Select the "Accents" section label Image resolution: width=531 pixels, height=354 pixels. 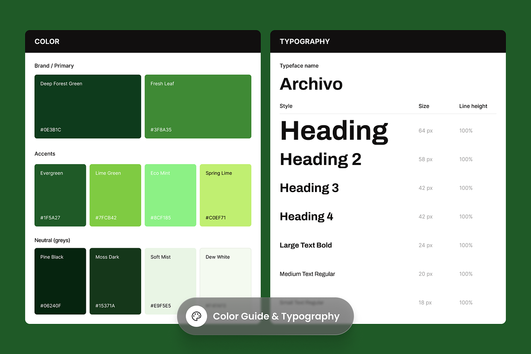pyautogui.click(x=45, y=154)
